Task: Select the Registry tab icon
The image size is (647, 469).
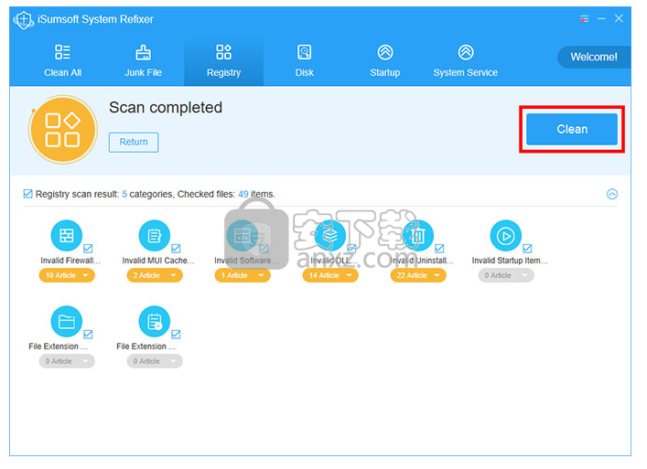Action: point(223,52)
